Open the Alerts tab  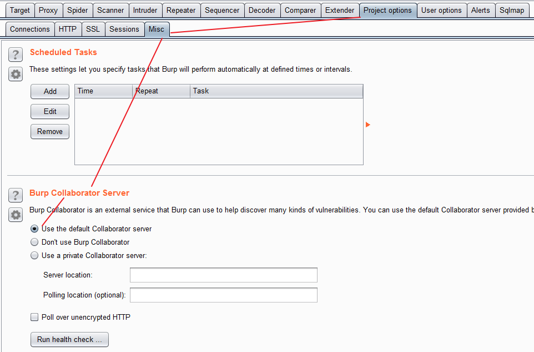[481, 10]
